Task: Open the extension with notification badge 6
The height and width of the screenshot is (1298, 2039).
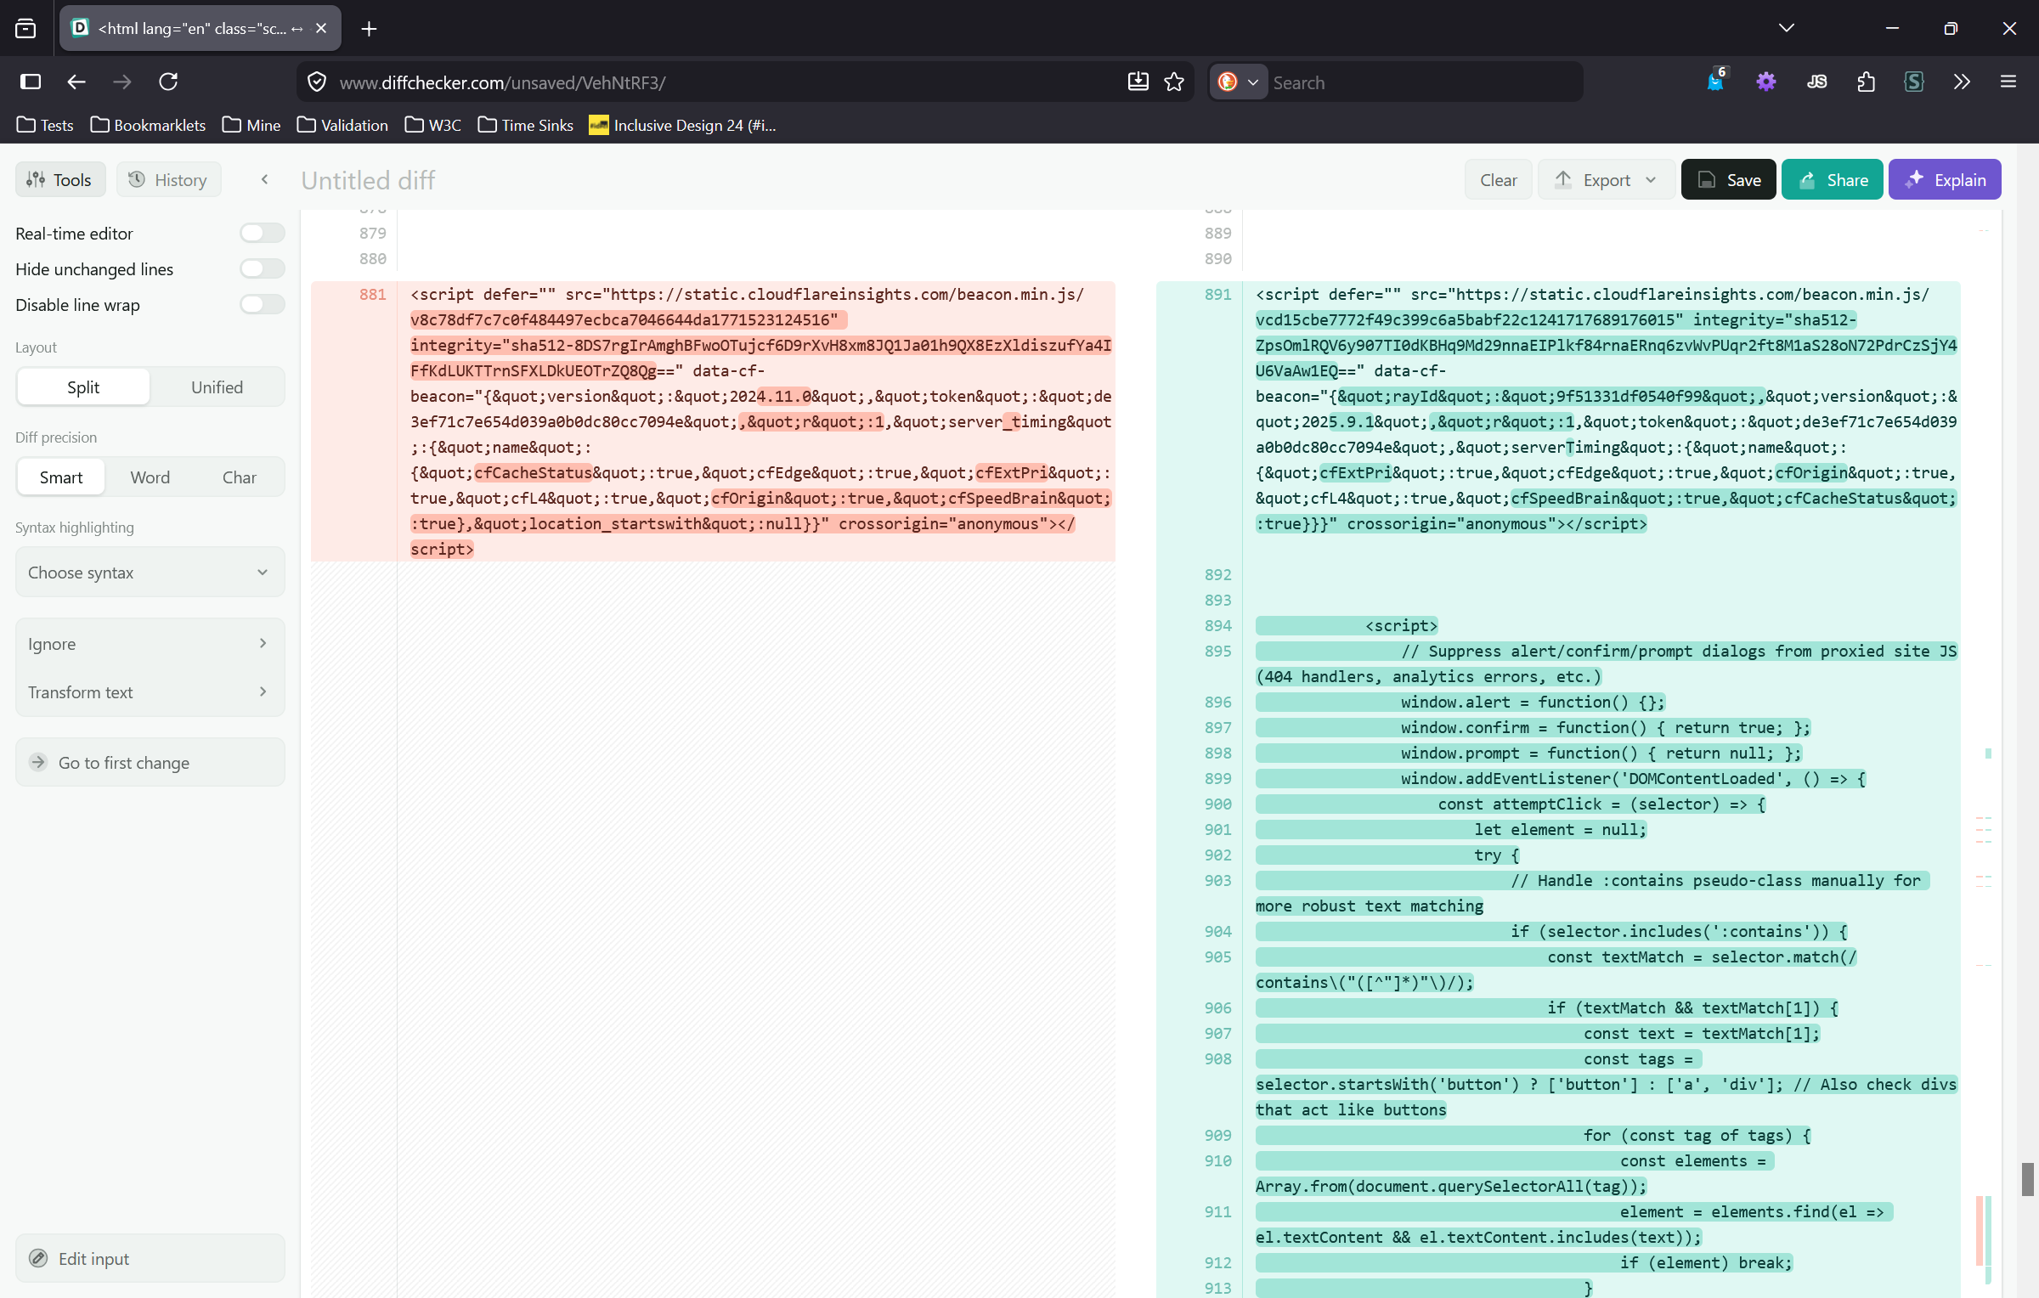Action: tap(1716, 82)
